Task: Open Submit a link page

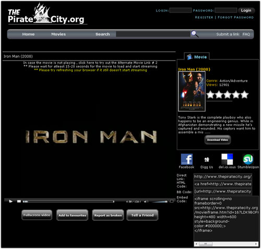Action: click(x=228, y=34)
